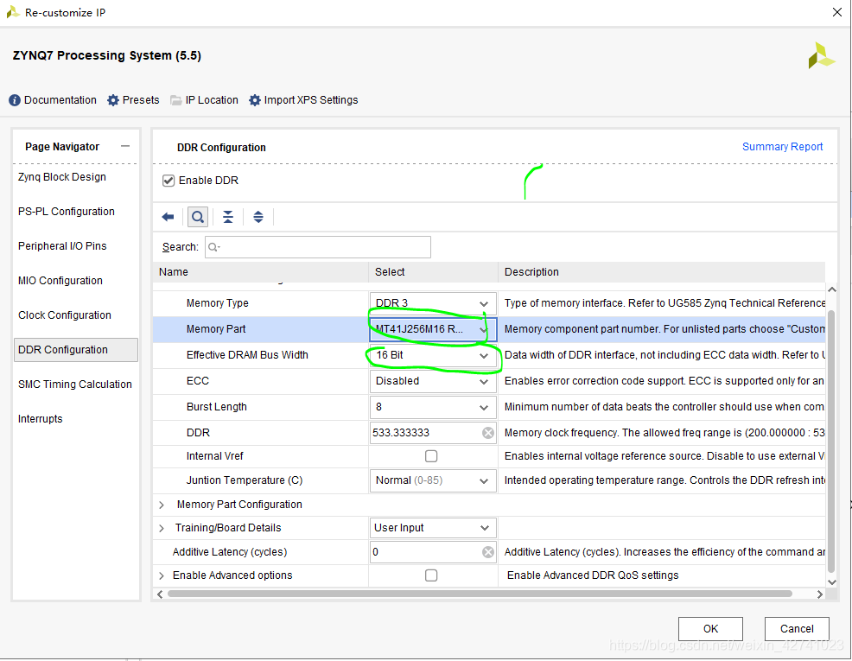Click the Name column header
The image size is (852, 661).
pyautogui.click(x=261, y=272)
